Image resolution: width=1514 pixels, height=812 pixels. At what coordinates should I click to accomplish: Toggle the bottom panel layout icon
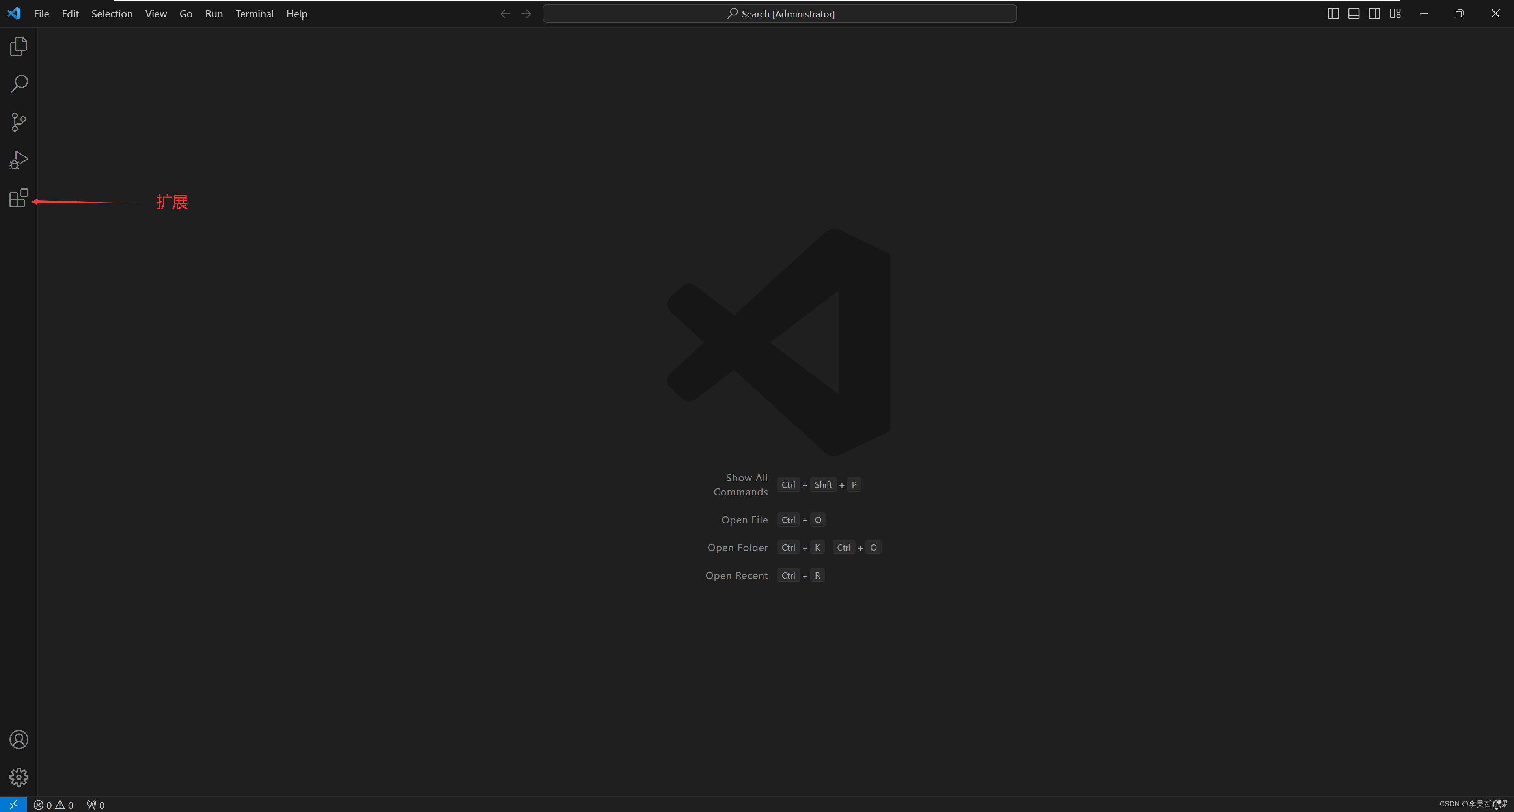1354,13
